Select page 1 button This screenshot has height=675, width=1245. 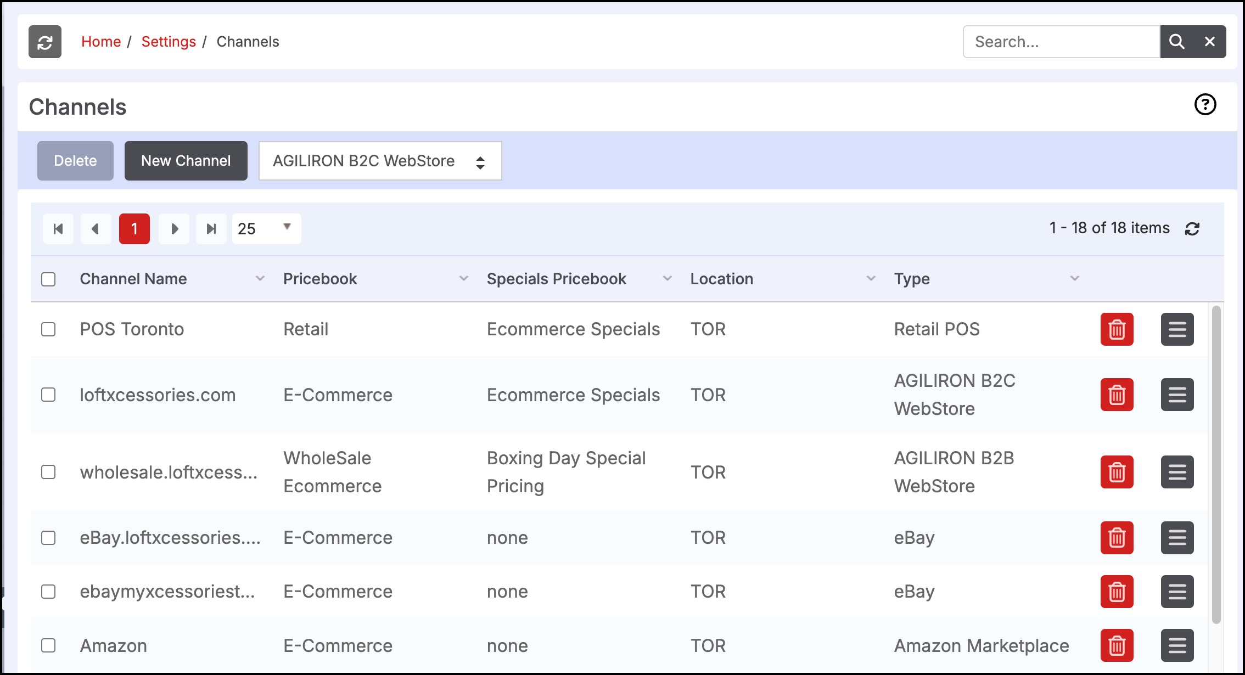(134, 229)
